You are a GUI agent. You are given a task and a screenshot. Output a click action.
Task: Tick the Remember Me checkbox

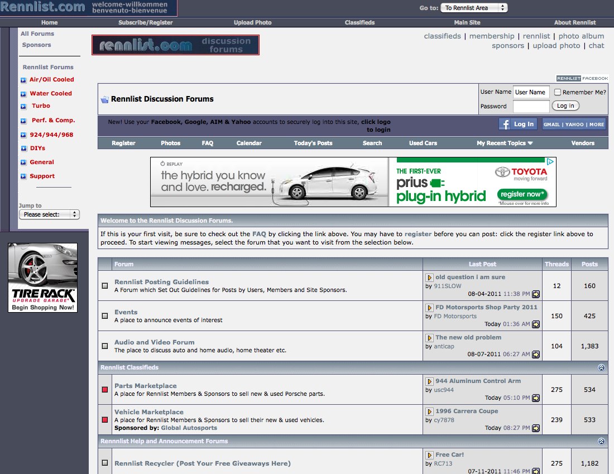[x=558, y=92]
